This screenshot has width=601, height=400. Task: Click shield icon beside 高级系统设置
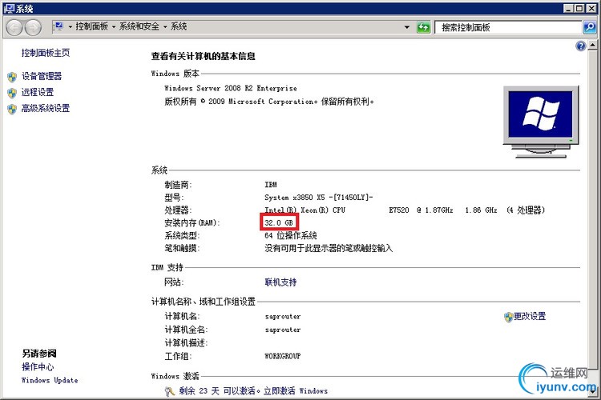point(12,109)
